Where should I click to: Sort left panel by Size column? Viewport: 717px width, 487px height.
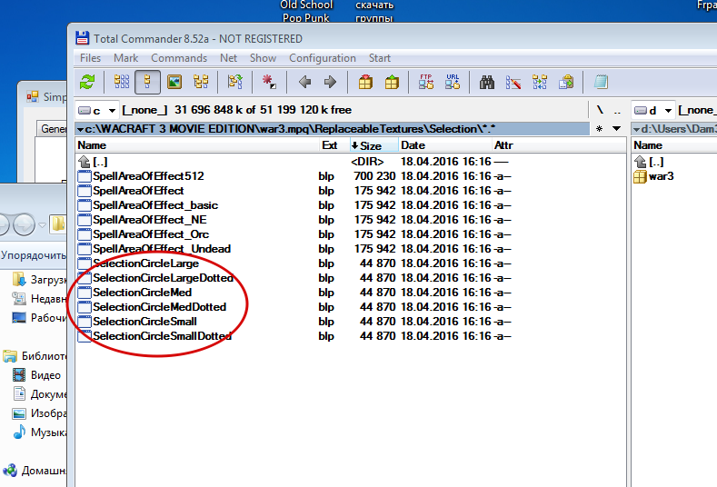click(x=374, y=145)
